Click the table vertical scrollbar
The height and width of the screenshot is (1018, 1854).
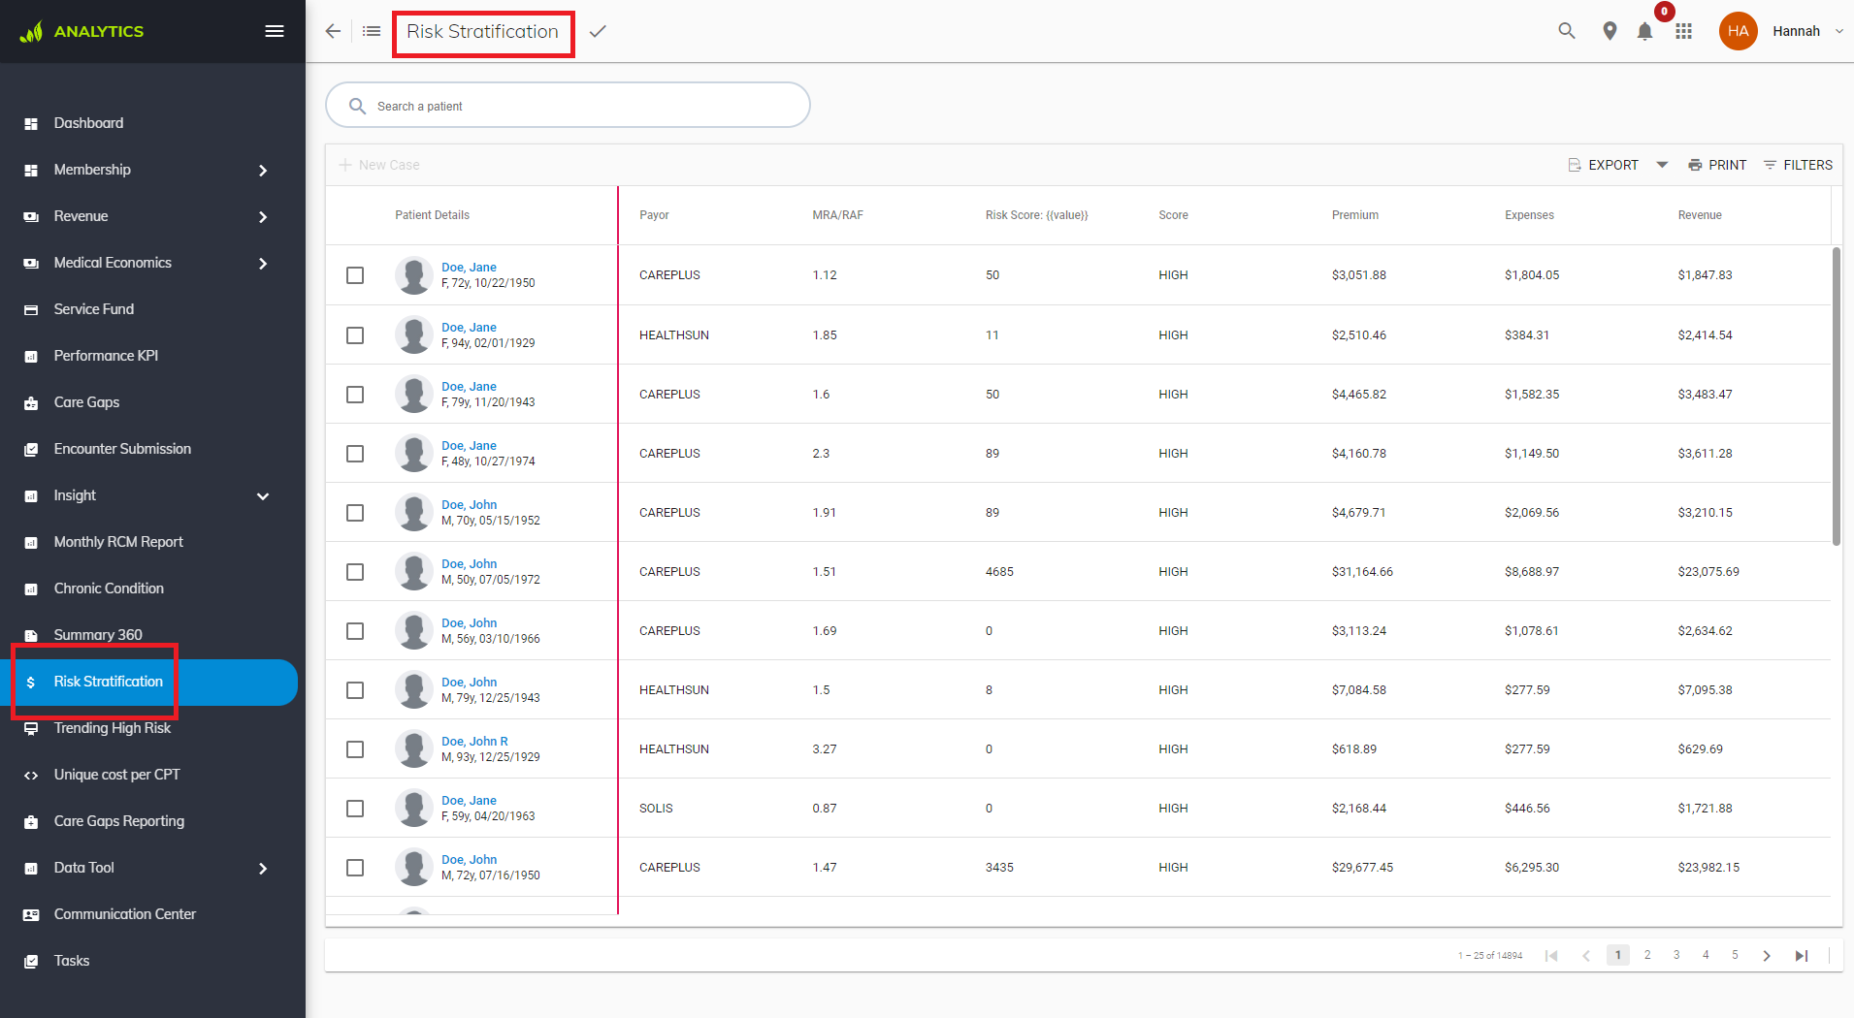coord(1836,397)
